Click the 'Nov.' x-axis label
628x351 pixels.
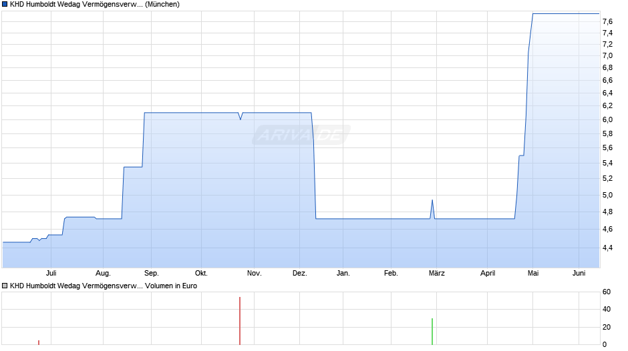pyautogui.click(x=254, y=273)
